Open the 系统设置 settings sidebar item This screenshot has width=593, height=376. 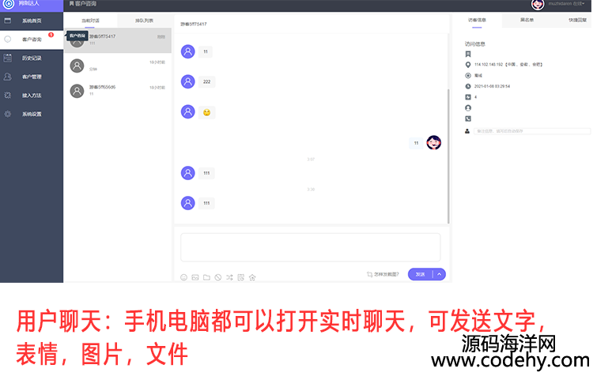click(x=32, y=114)
